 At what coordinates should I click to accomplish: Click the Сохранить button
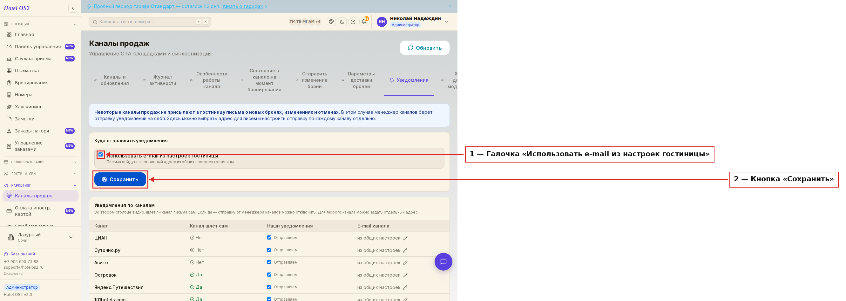[x=120, y=179]
